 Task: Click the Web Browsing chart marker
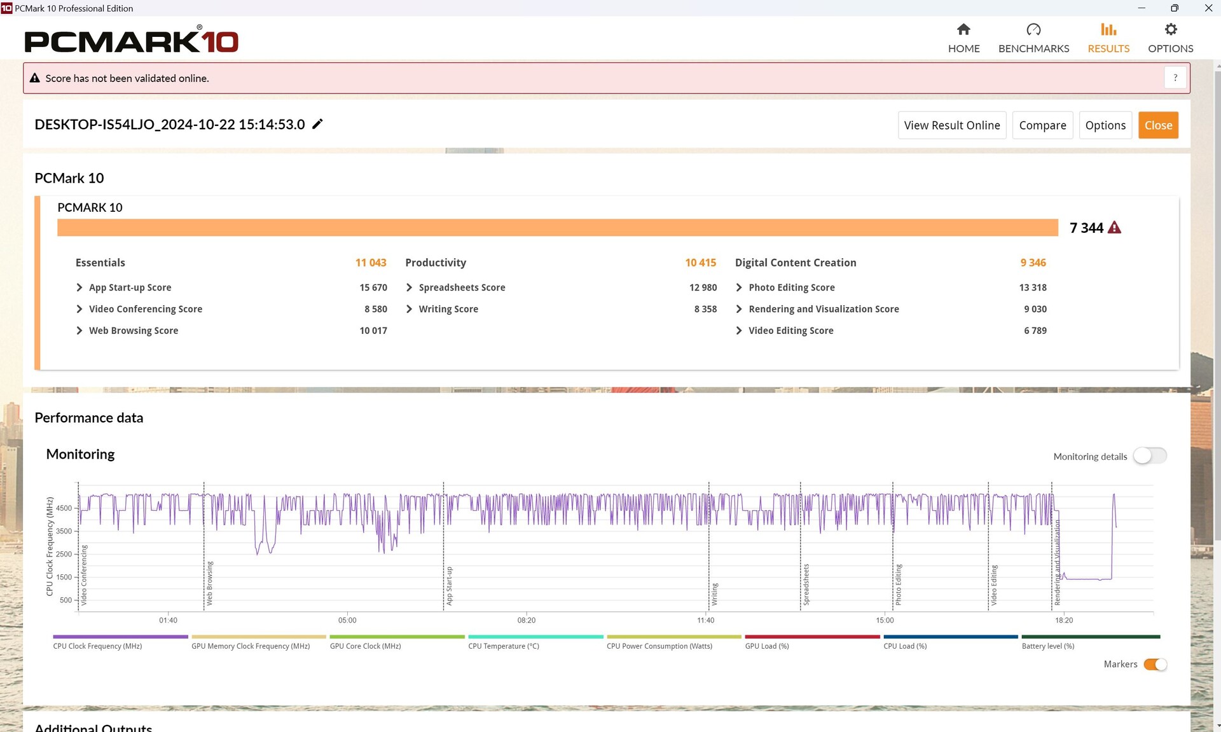tap(209, 583)
